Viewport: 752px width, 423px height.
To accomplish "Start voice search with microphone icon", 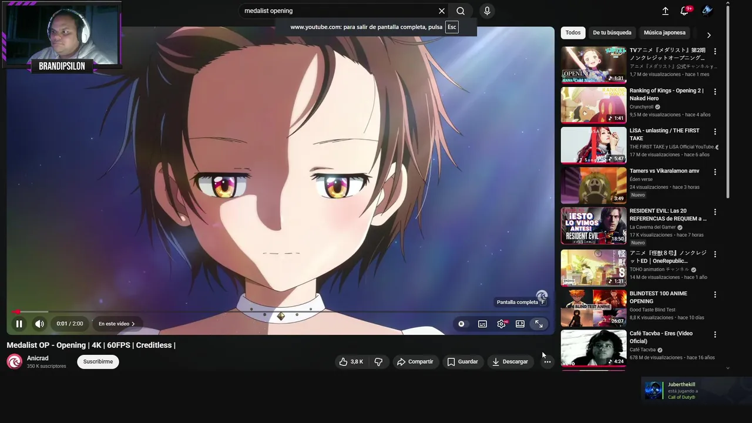I will pyautogui.click(x=487, y=11).
